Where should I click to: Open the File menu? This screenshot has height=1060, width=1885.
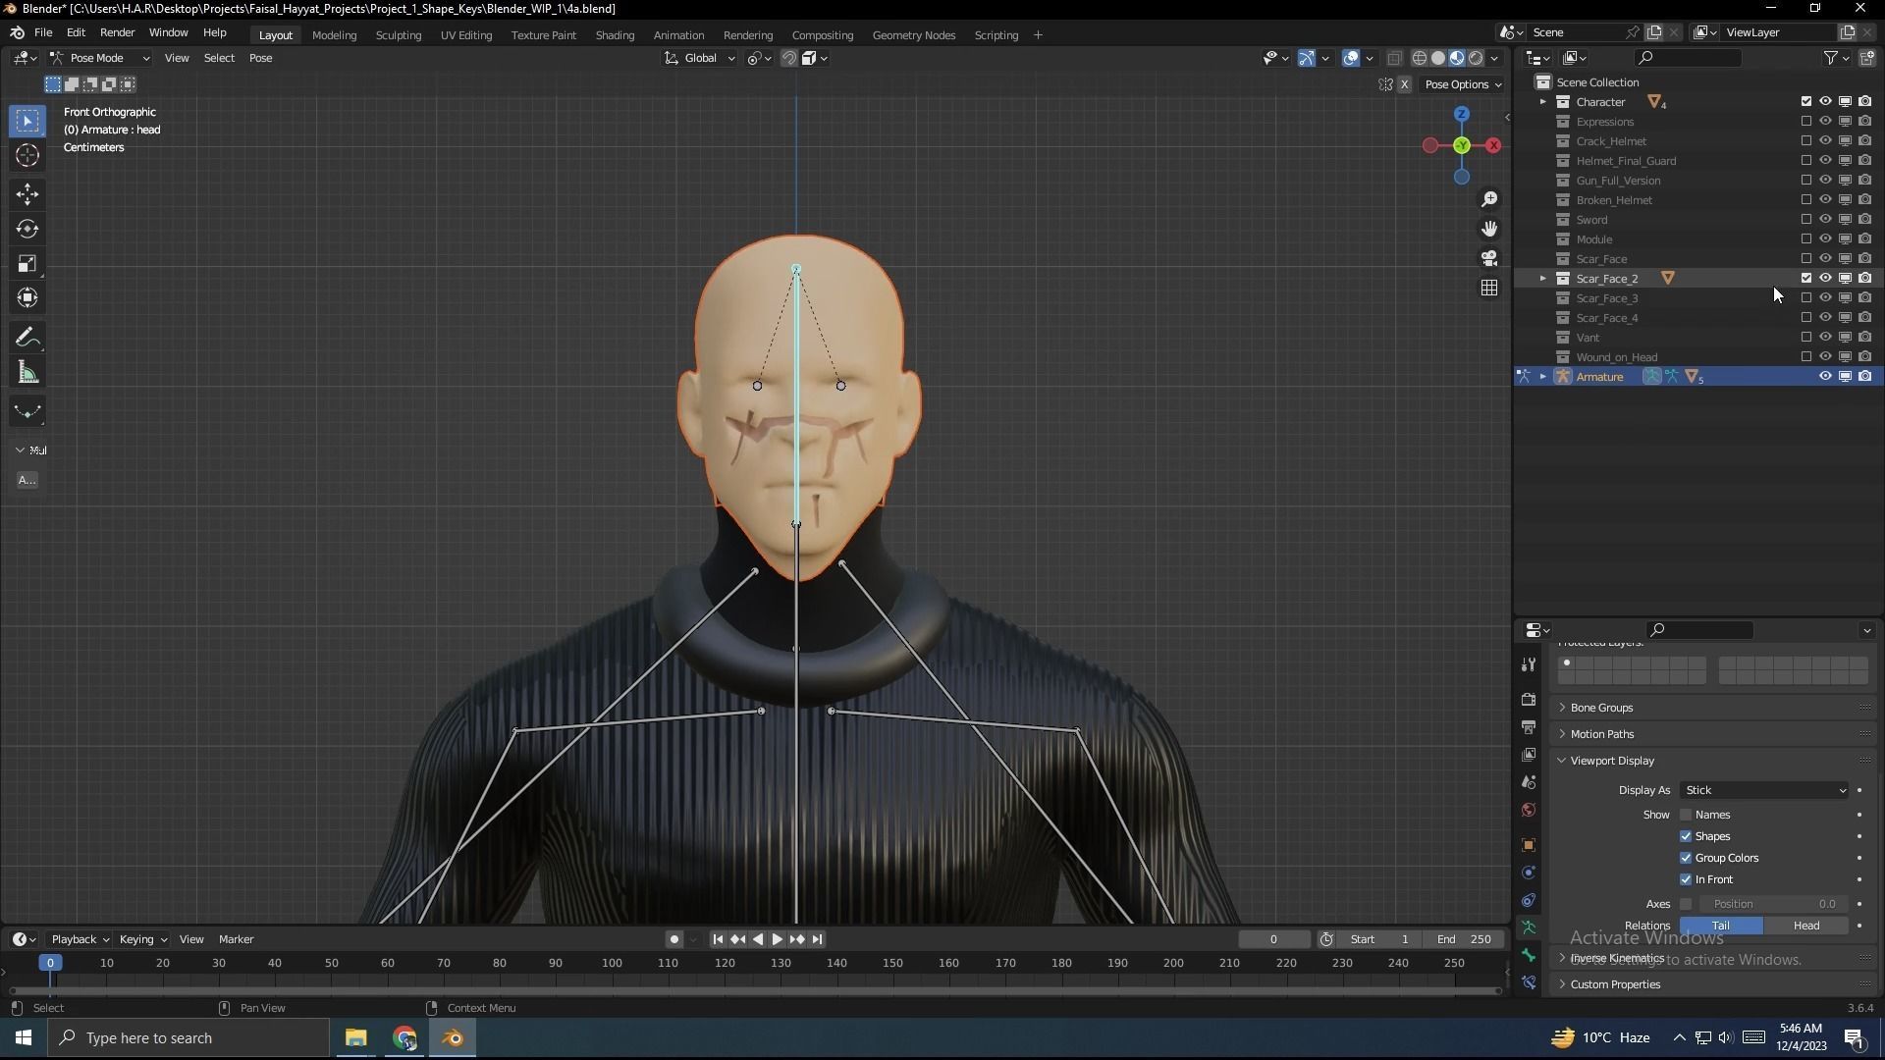point(43,32)
